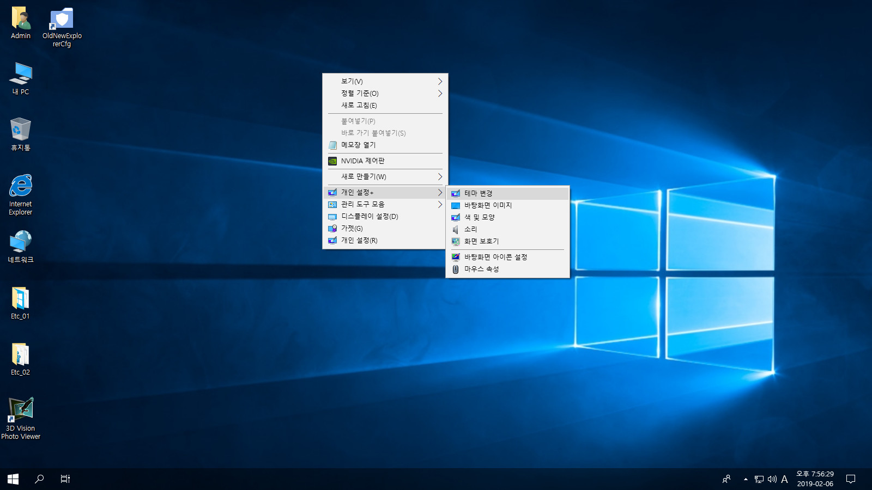The image size is (872, 490).
Task: Open the taskbar search magnifier
Action: click(x=39, y=479)
